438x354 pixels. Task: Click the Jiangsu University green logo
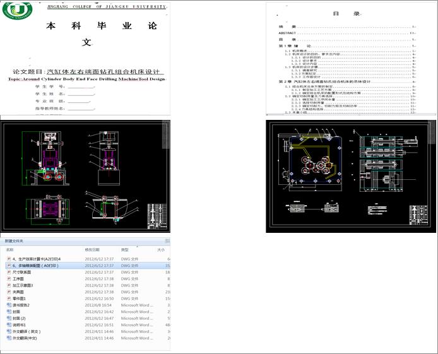[17, 10]
